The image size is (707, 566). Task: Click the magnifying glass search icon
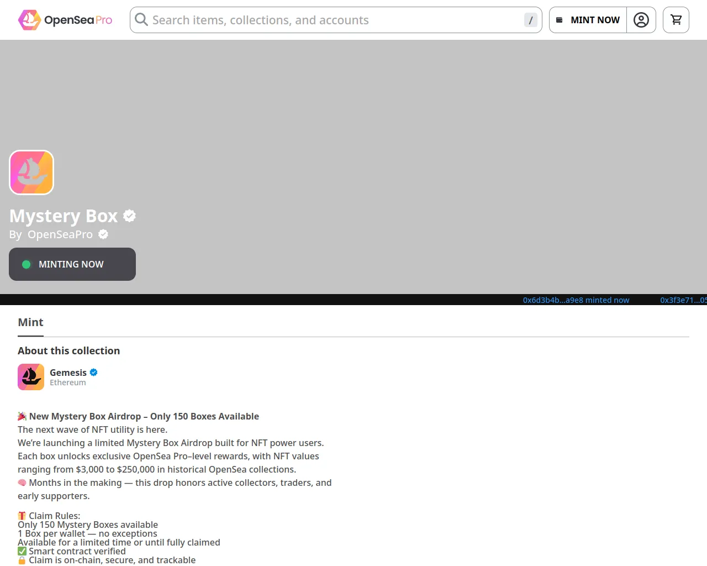[x=141, y=20]
